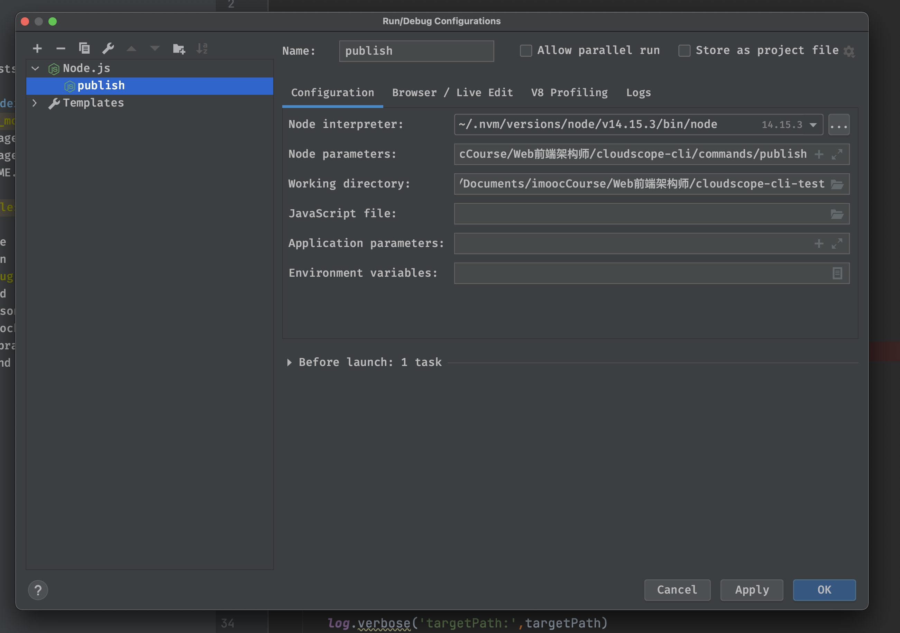This screenshot has height=633, width=900.
Task: Remove selected configuration with minus icon
Action: (x=61, y=49)
